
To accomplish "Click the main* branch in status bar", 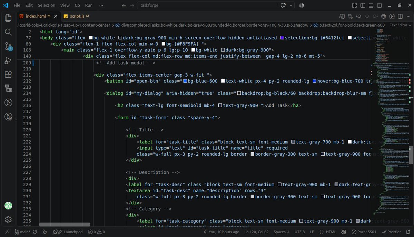I will [22, 232].
